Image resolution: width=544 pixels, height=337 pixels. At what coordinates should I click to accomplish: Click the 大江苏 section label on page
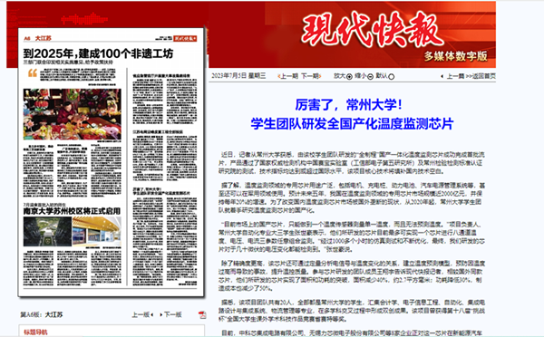pyautogui.click(x=43, y=38)
